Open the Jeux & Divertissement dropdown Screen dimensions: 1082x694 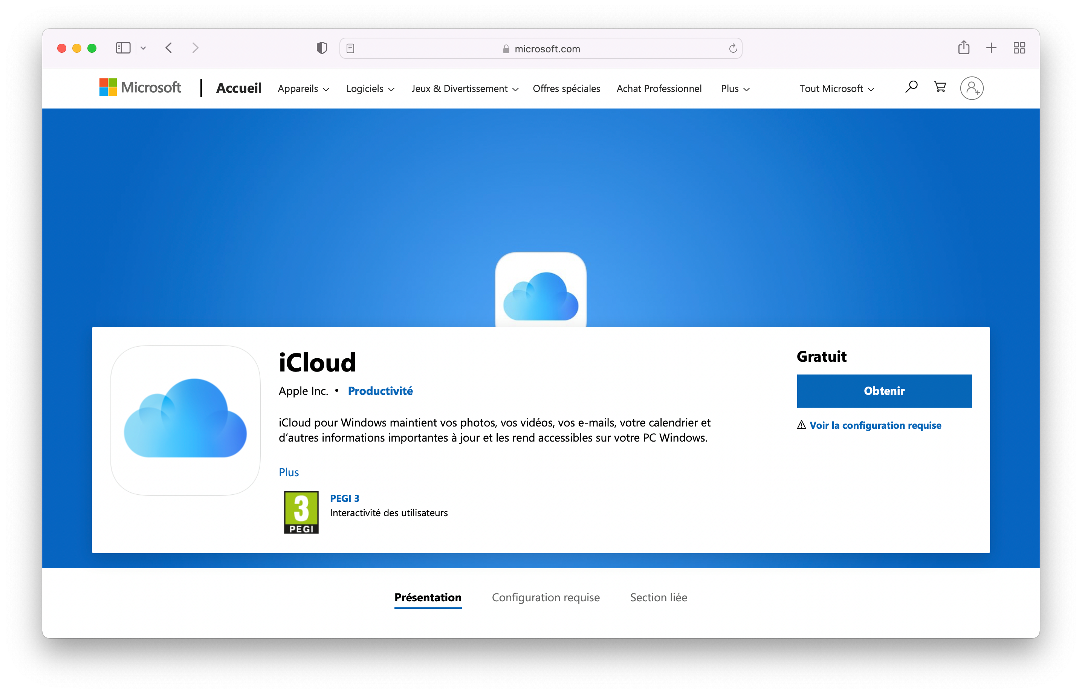465,89
